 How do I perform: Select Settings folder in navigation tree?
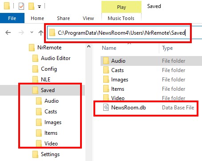[46, 154]
